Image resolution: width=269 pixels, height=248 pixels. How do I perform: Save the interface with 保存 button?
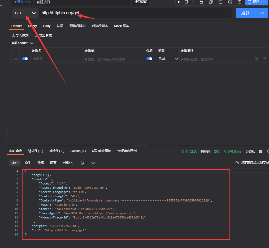click(253, 2)
